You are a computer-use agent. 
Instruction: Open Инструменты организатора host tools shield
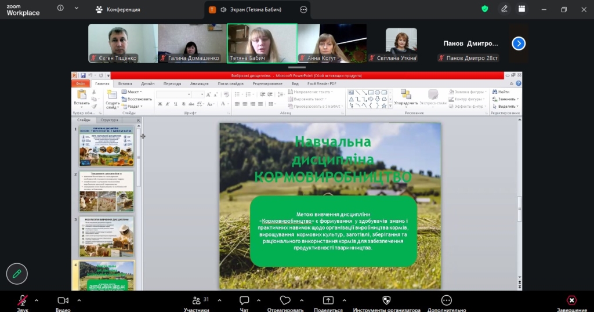(x=386, y=300)
